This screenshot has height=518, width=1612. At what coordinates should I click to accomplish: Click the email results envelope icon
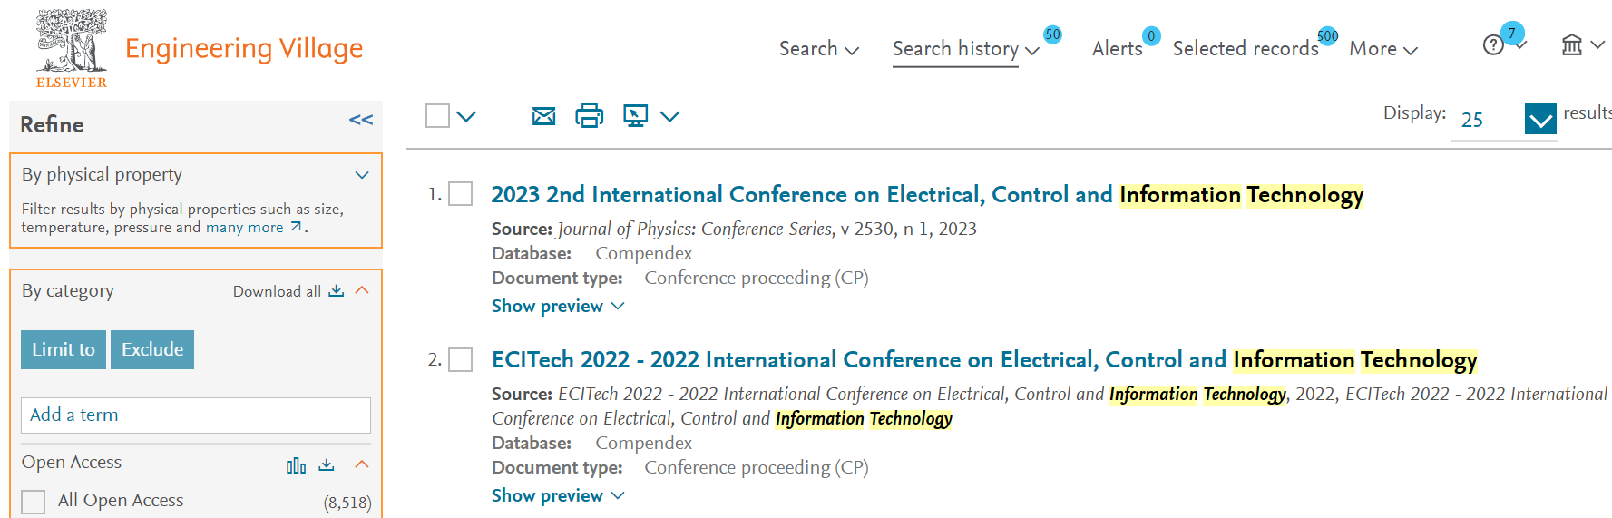point(543,116)
